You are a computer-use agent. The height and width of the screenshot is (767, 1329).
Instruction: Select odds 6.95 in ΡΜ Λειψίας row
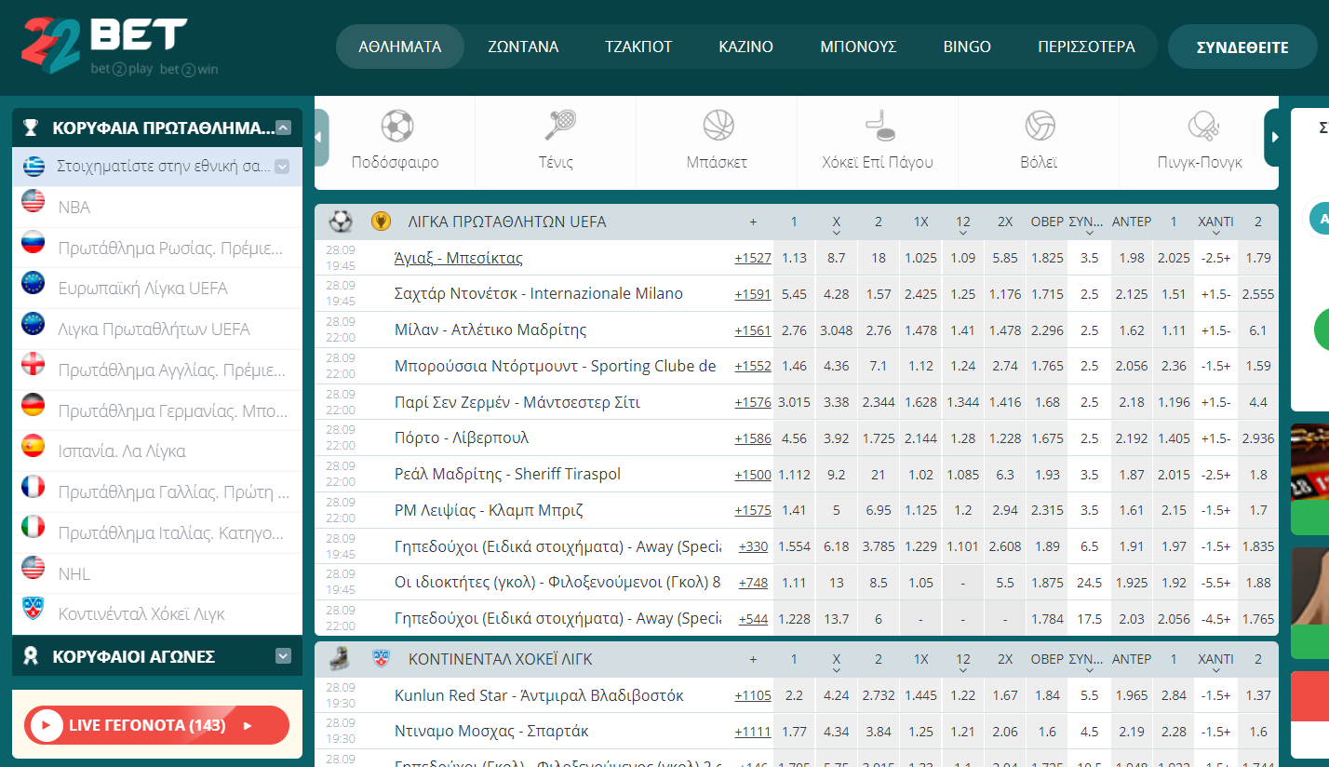(879, 510)
